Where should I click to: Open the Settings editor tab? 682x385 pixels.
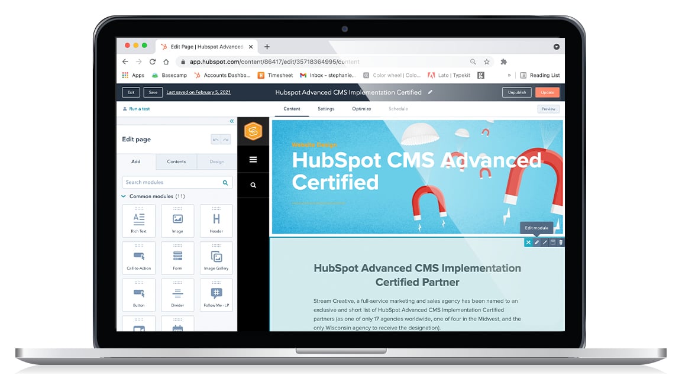pyautogui.click(x=326, y=109)
